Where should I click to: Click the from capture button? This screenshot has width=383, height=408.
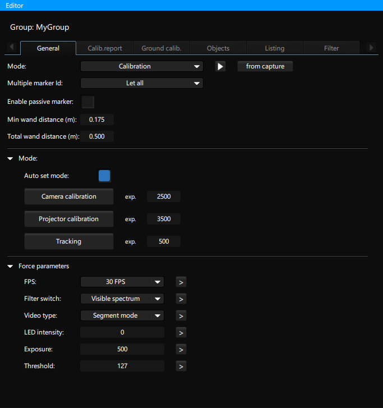click(x=265, y=66)
